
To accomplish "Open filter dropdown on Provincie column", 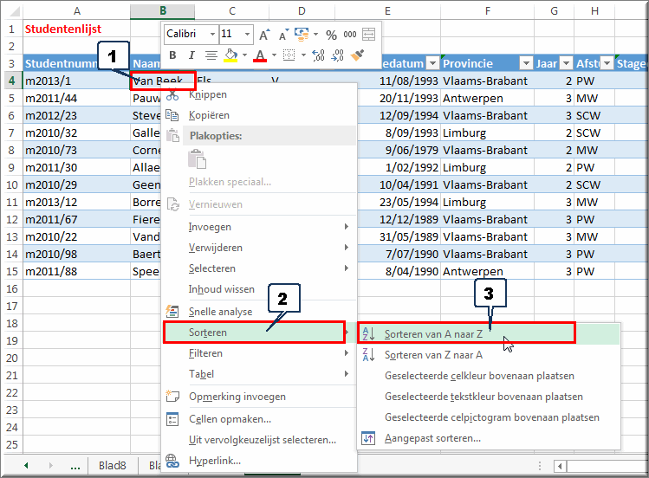I will [x=526, y=64].
